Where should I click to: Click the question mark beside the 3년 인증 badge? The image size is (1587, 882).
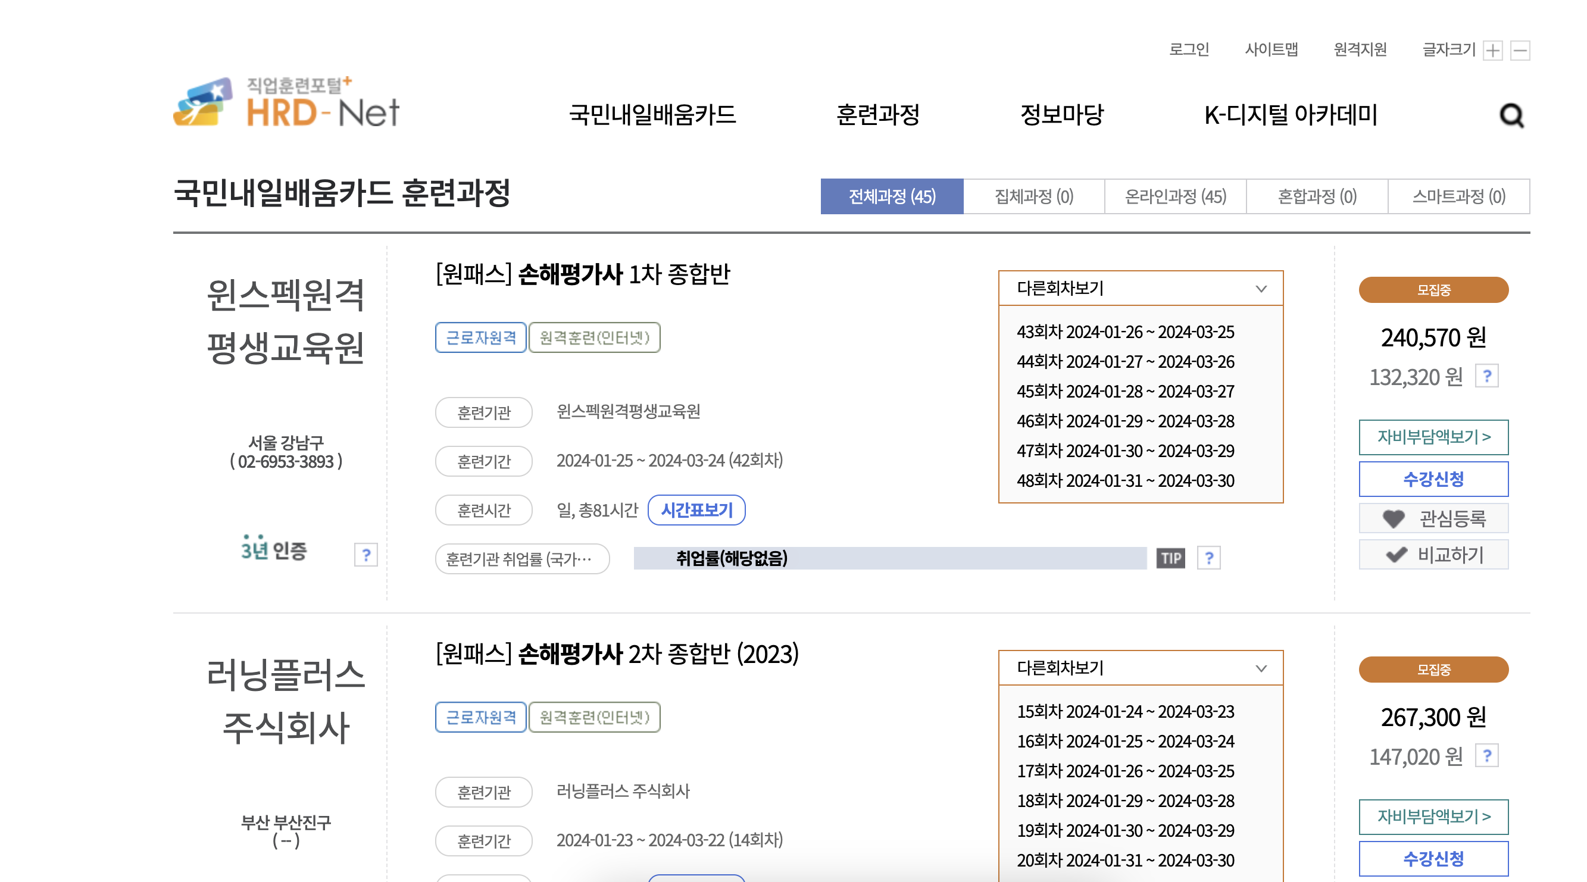(x=365, y=555)
